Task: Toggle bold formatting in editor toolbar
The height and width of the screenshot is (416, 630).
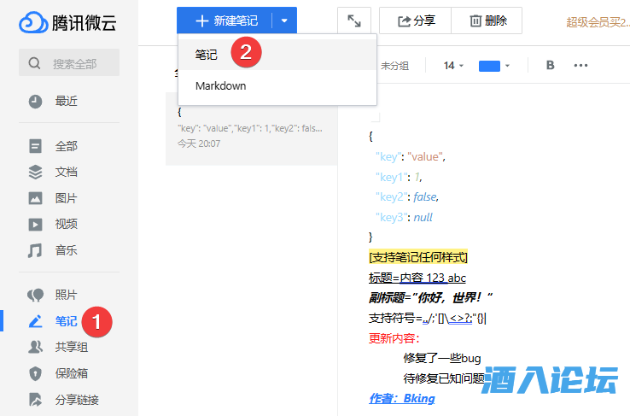Action: [x=550, y=66]
